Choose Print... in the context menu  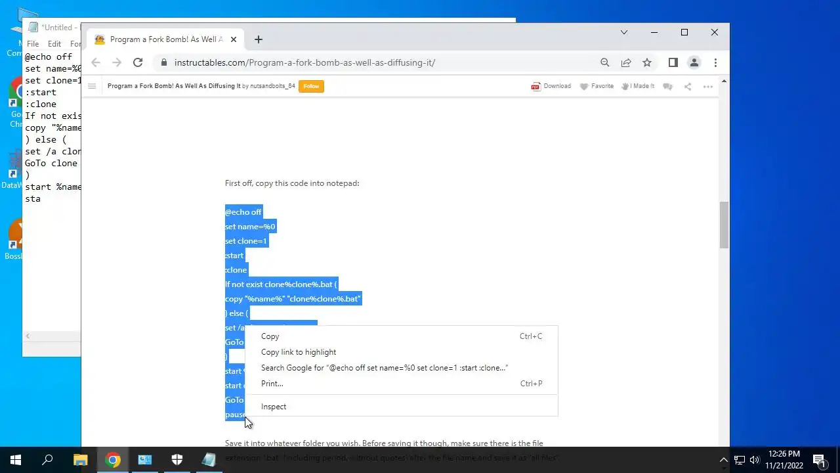(x=401, y=384)
